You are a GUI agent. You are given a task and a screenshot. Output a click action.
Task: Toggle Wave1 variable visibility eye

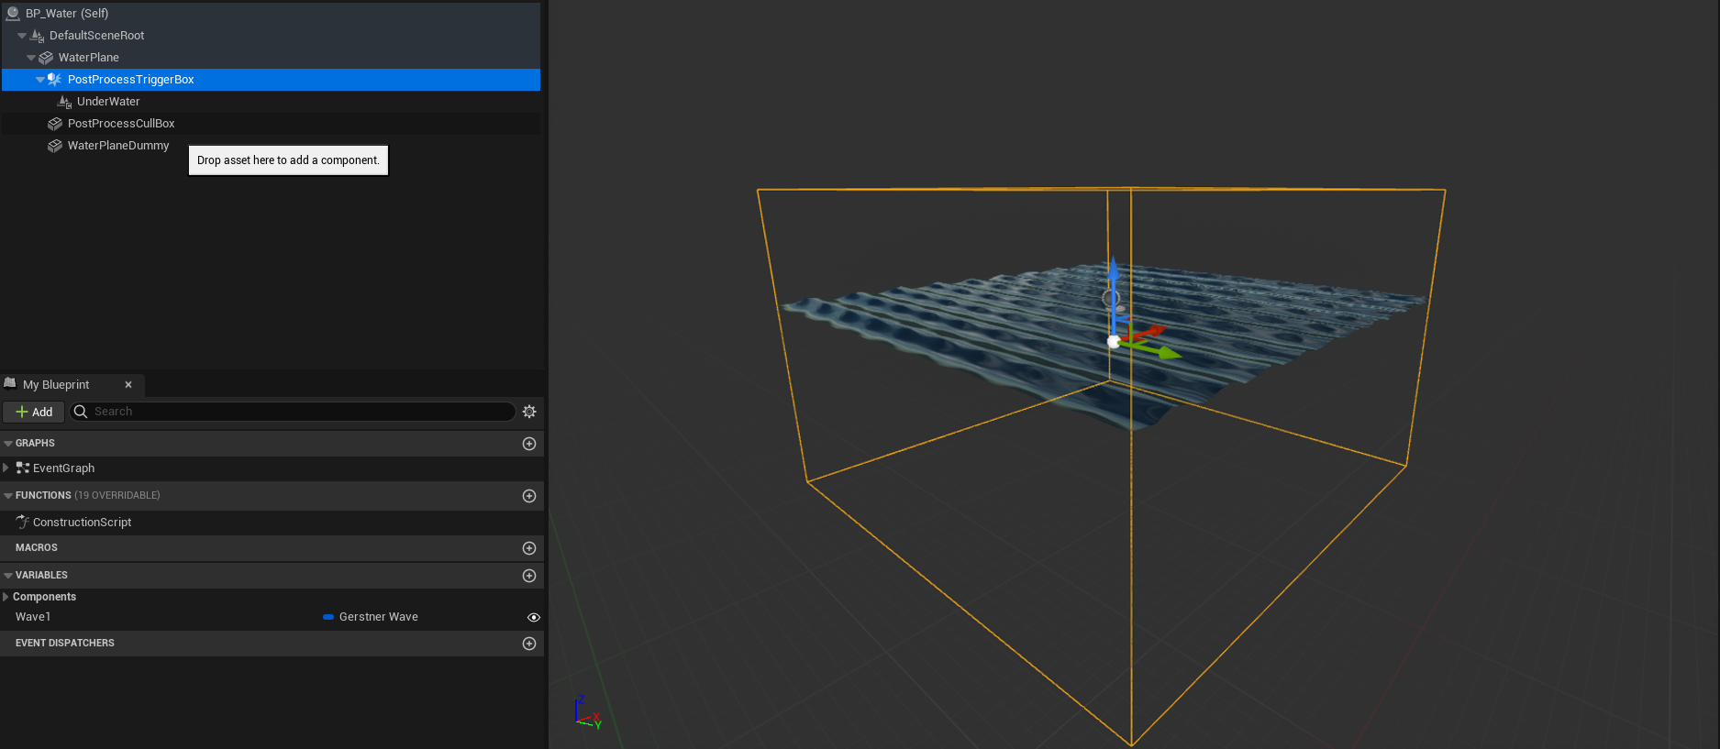(x=533, y=618)
